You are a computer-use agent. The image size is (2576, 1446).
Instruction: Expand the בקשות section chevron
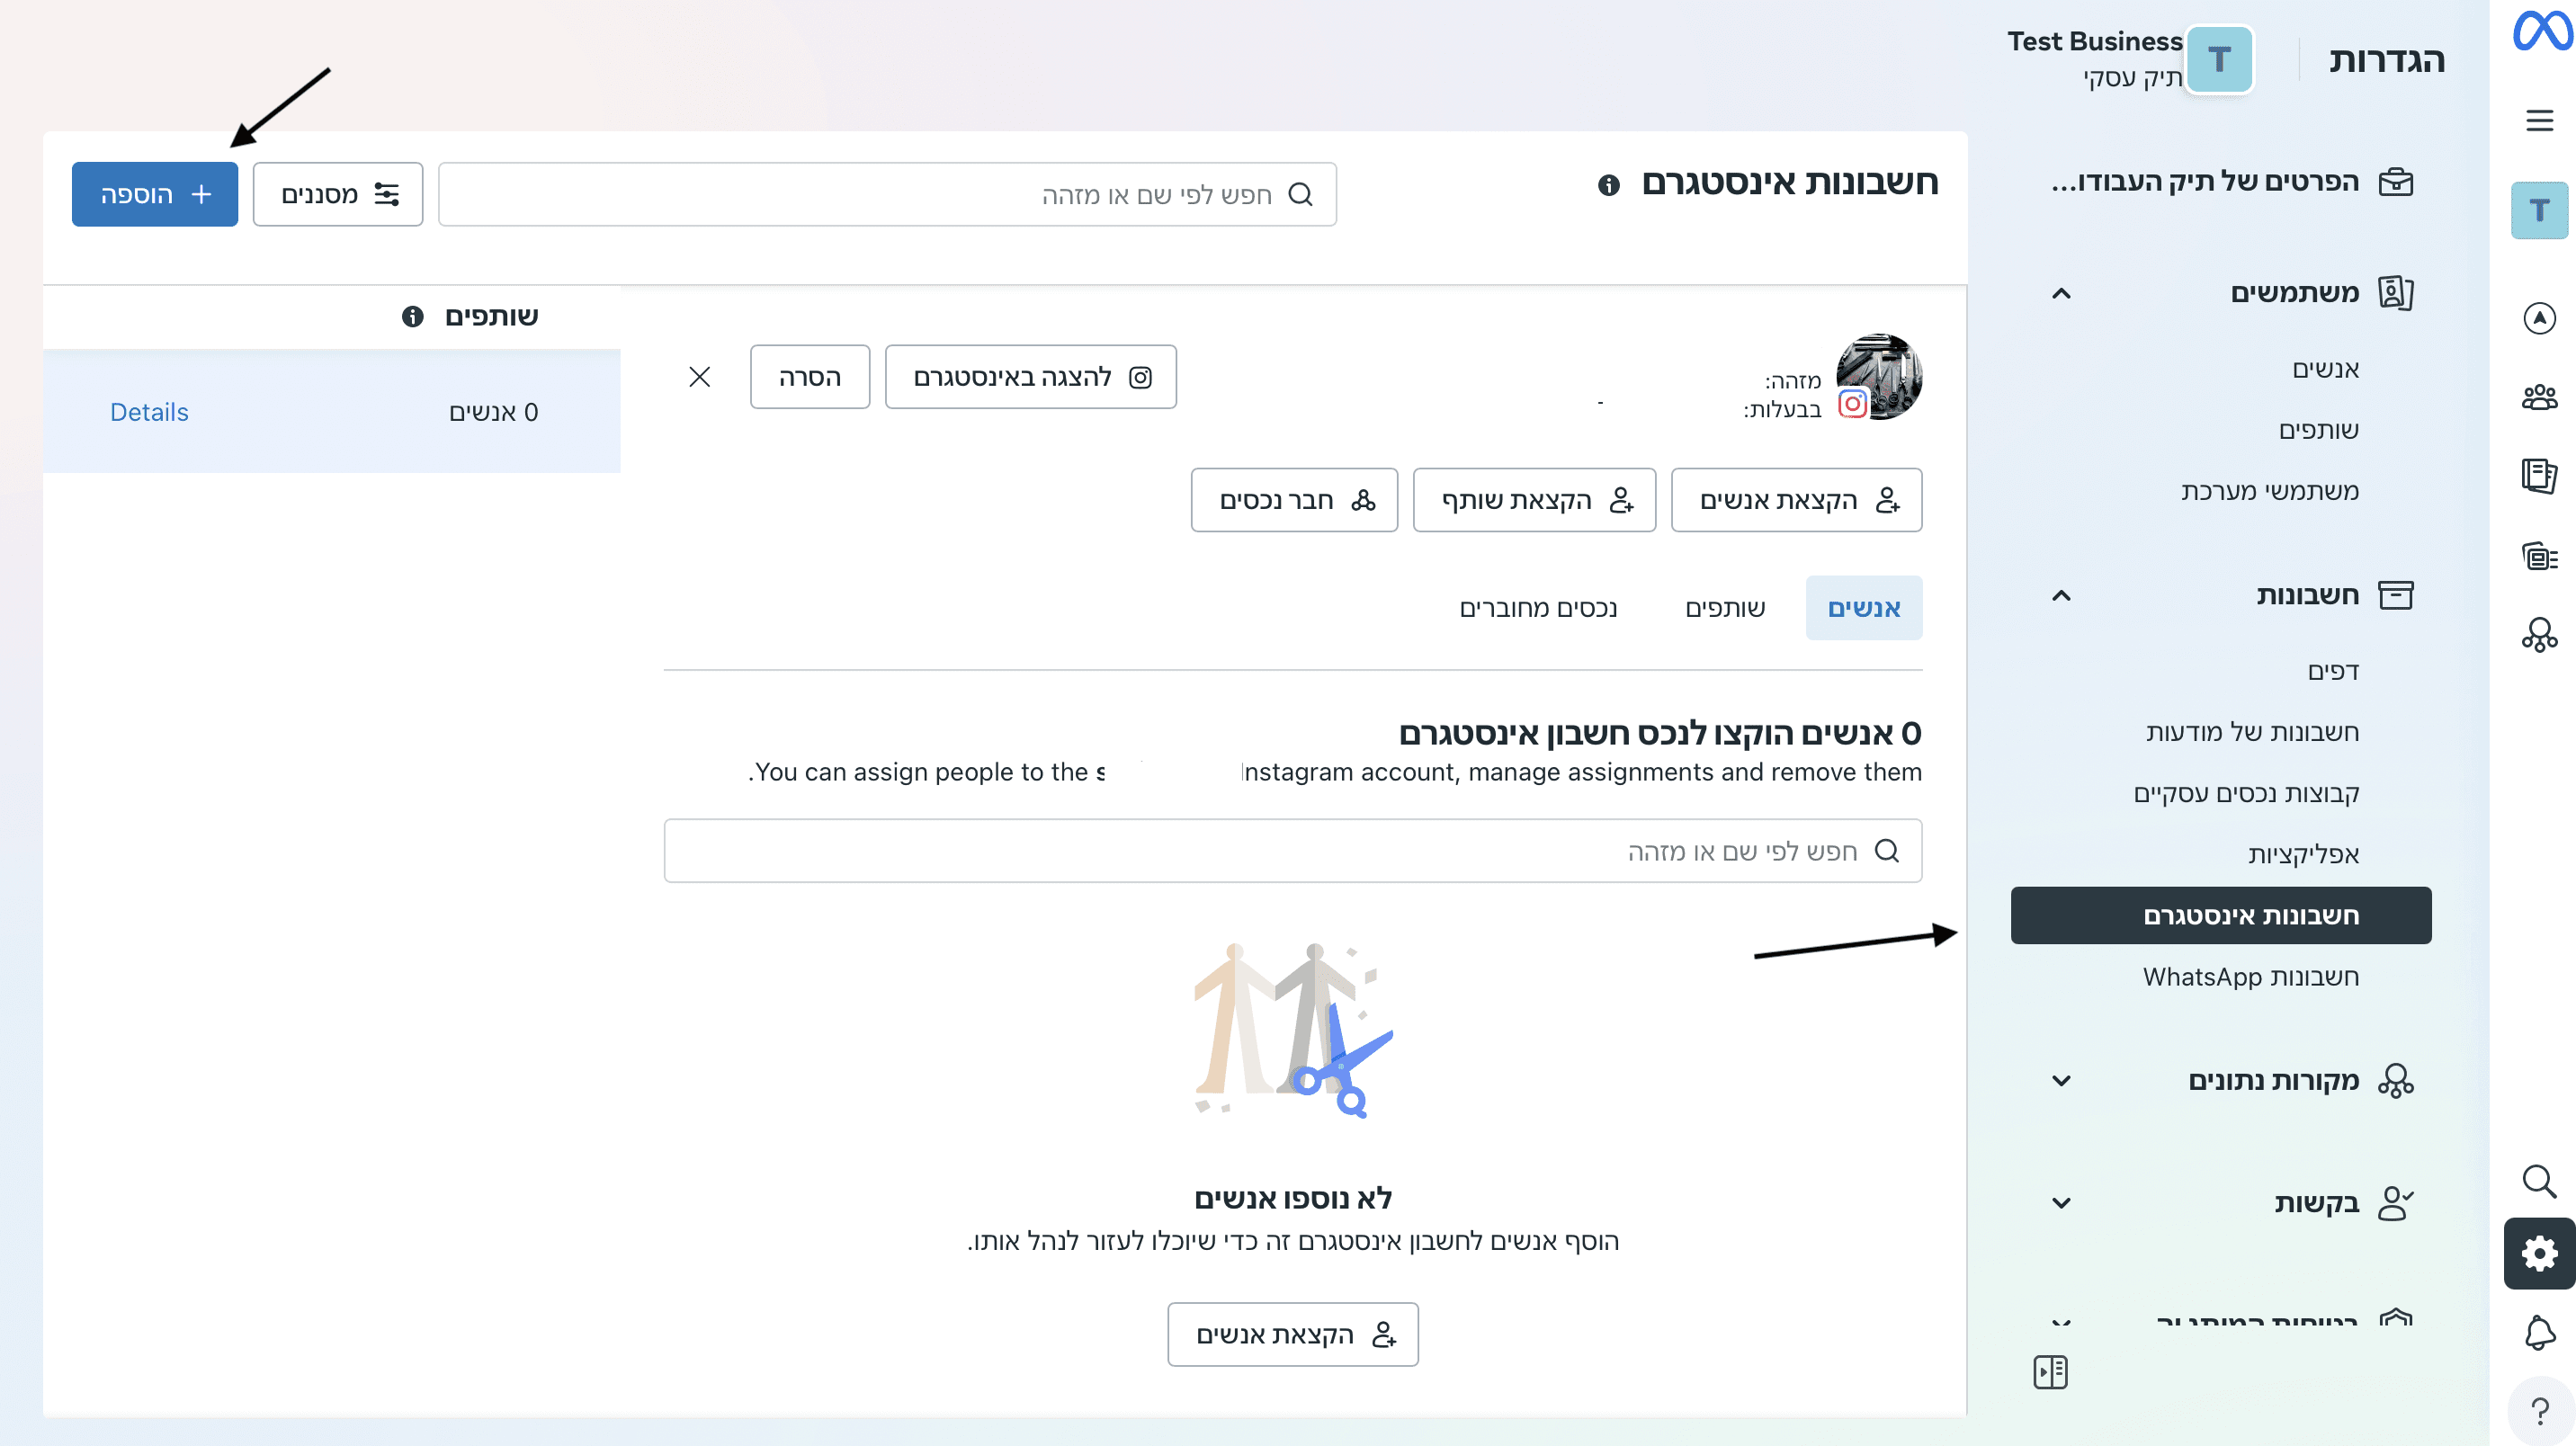click(2060, 1203)
